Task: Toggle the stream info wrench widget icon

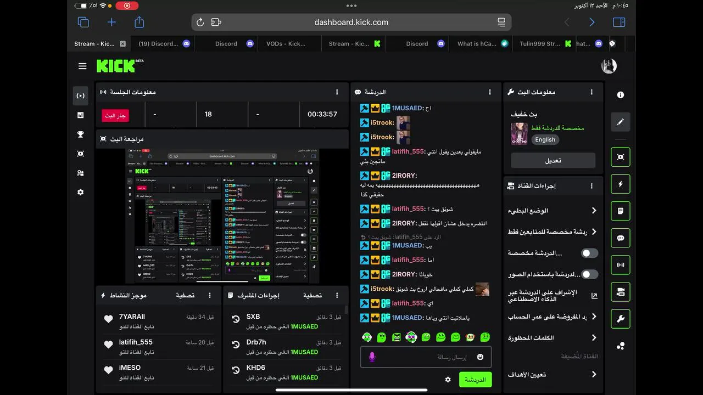Action: point(621,319)
